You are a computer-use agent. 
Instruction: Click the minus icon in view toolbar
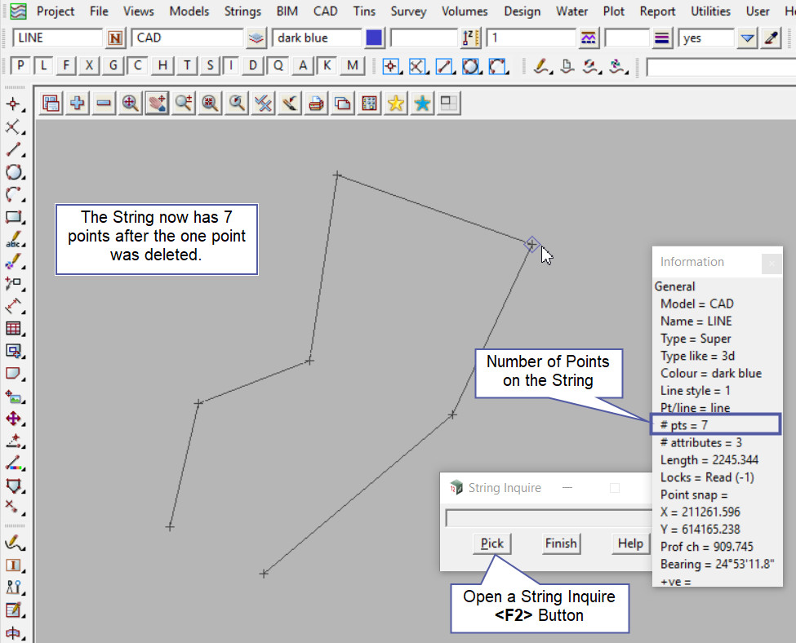(x=104, y=103)
